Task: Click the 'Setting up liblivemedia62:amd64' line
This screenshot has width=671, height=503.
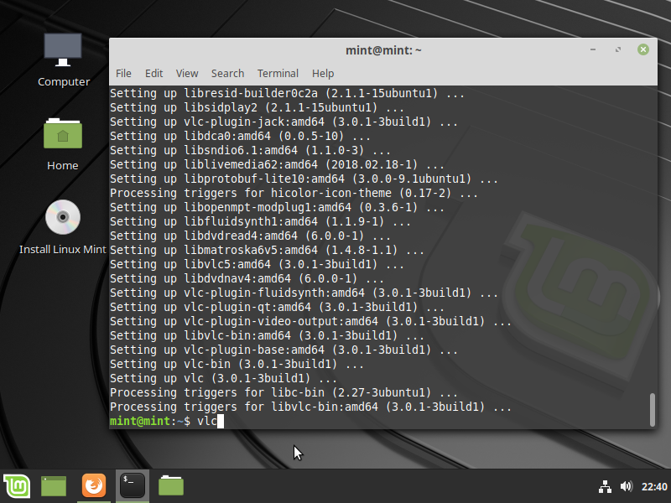Action: (x=277, y=164)
